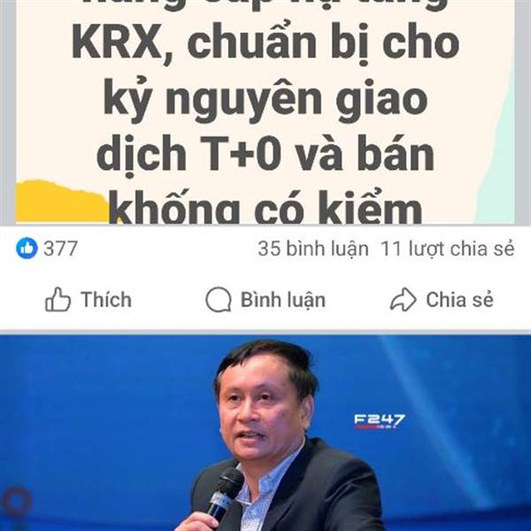Click the word KRX in the headline
The width and height of the screenshot is (531, 531).
pyautogui.click(x=117, y=43)
